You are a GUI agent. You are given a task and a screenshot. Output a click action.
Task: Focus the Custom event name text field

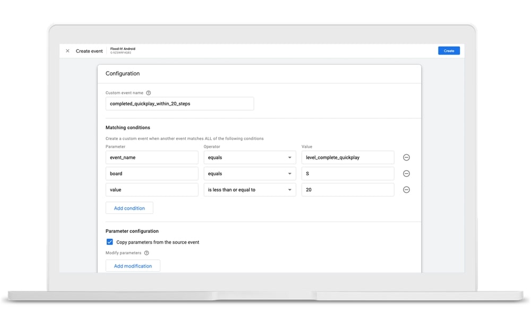point(179,104)
